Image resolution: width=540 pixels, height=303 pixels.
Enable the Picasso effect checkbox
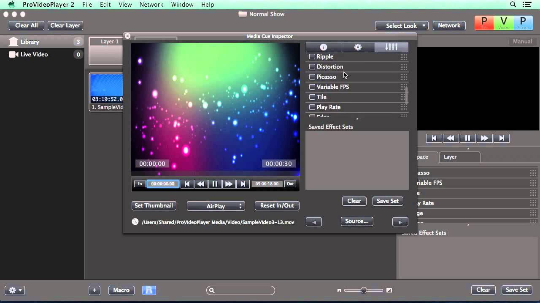point(312,77)
